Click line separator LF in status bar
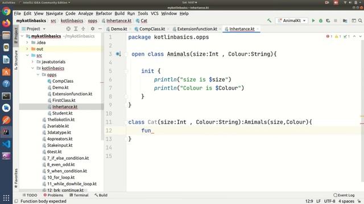The width and height of the screenshot is (364, 204). tap(318, 201)
